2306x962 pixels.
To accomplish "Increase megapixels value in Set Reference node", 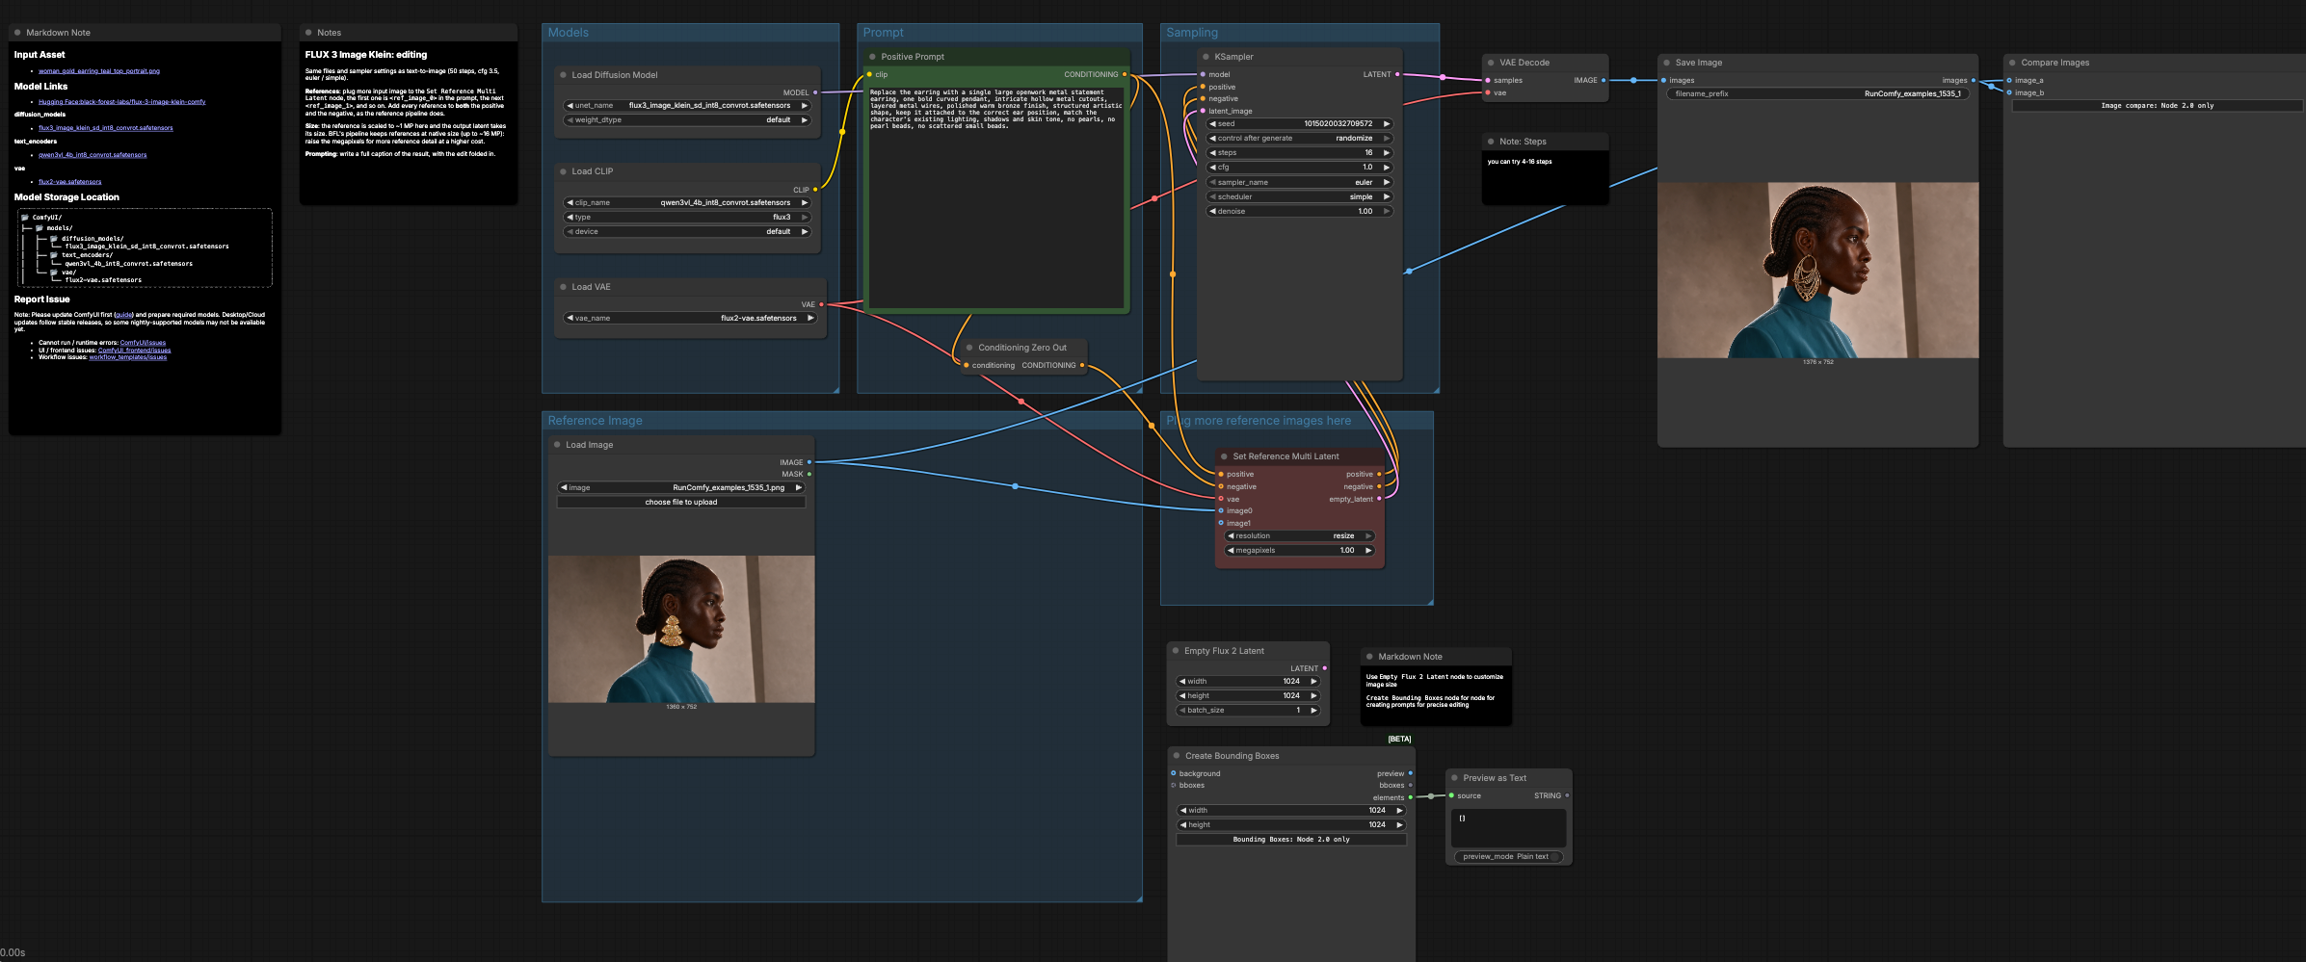I will tap(1368, 551).
